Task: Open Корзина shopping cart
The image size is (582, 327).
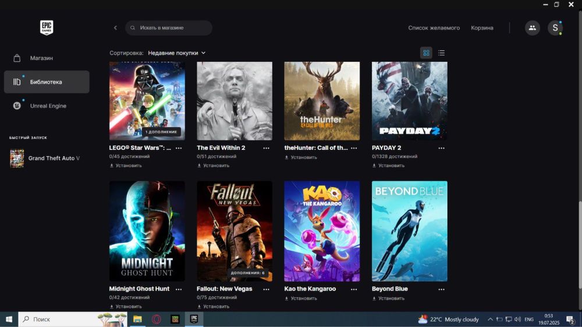Action: pyautogui.click(x=482, y=28)
